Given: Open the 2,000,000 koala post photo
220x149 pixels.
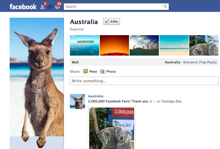Looking at the screenshot, I should click(112, 128).
